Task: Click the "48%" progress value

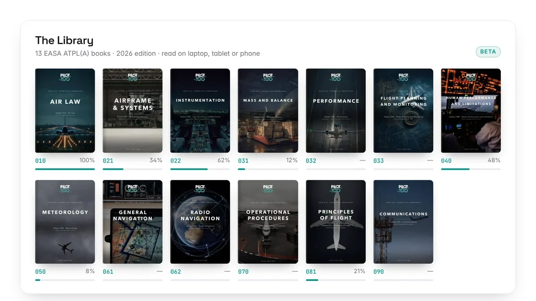Action: (494, 161)
